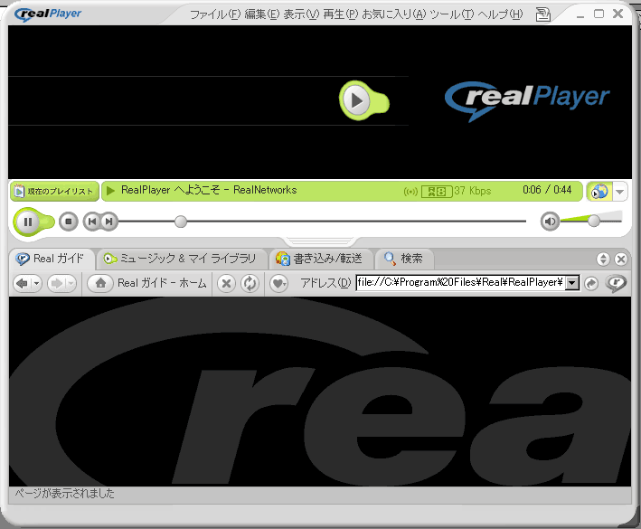Image resolution: width=641 pixels, height=529 pixels.
Task: Open the ヘルプ(H) menu
Action: coord(500,14)
